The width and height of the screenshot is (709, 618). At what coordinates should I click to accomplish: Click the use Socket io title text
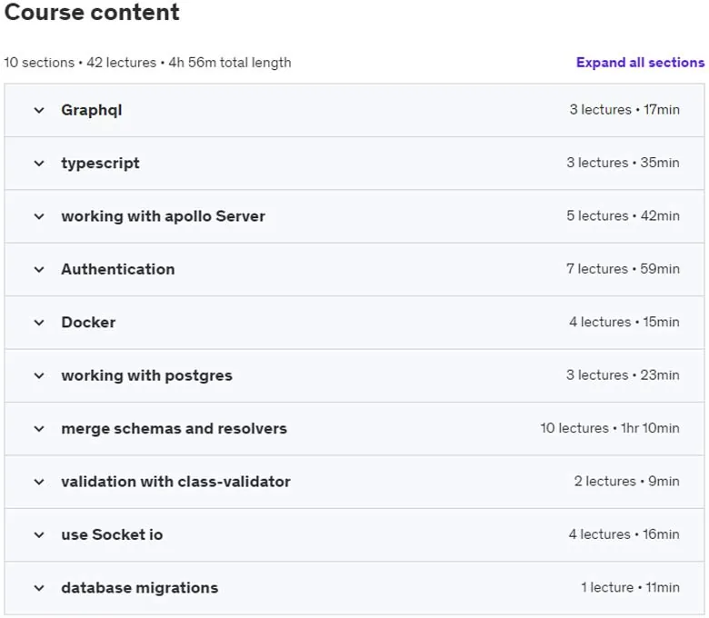[112, 534]
